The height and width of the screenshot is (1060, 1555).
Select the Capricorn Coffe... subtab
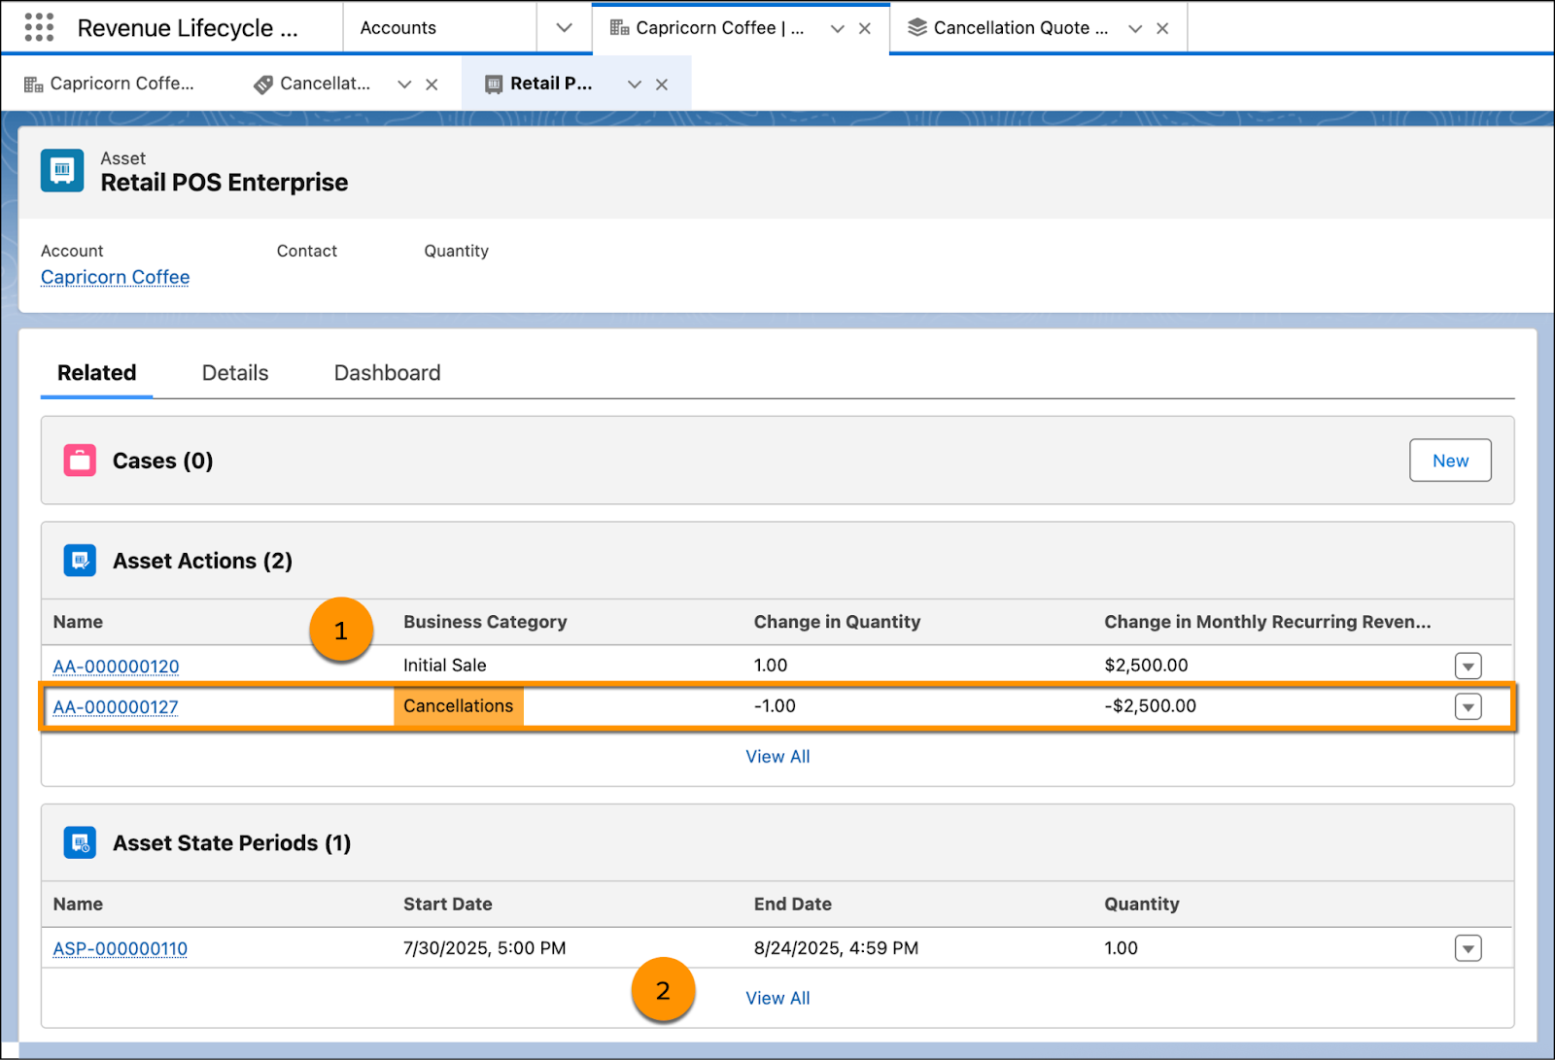point(121,84)
